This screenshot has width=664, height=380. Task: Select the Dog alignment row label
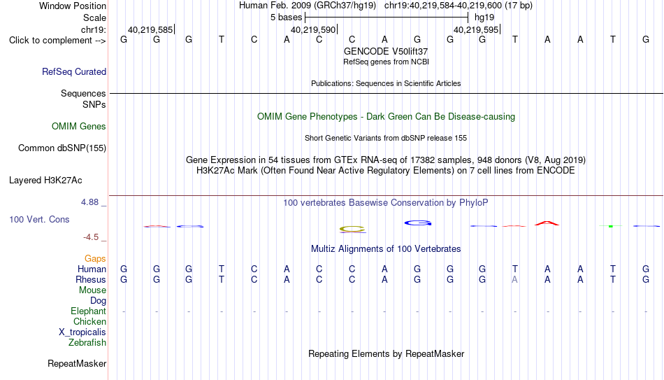(x=98, y=301)
